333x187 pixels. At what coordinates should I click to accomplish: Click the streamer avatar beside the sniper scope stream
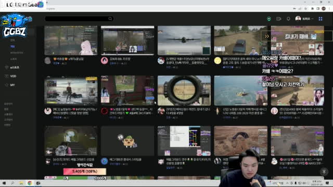point(161,111)
